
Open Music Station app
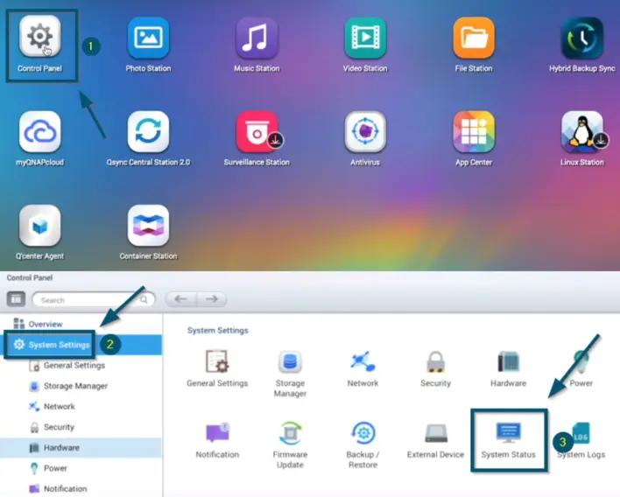click(x=257, y=38)
